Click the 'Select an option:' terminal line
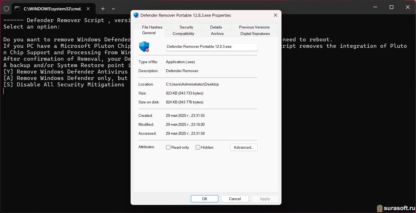416x213 pixels. click(32, 27)
